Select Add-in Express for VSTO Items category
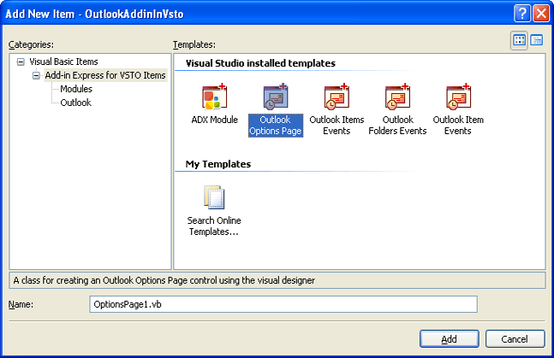 click(105, 75)
